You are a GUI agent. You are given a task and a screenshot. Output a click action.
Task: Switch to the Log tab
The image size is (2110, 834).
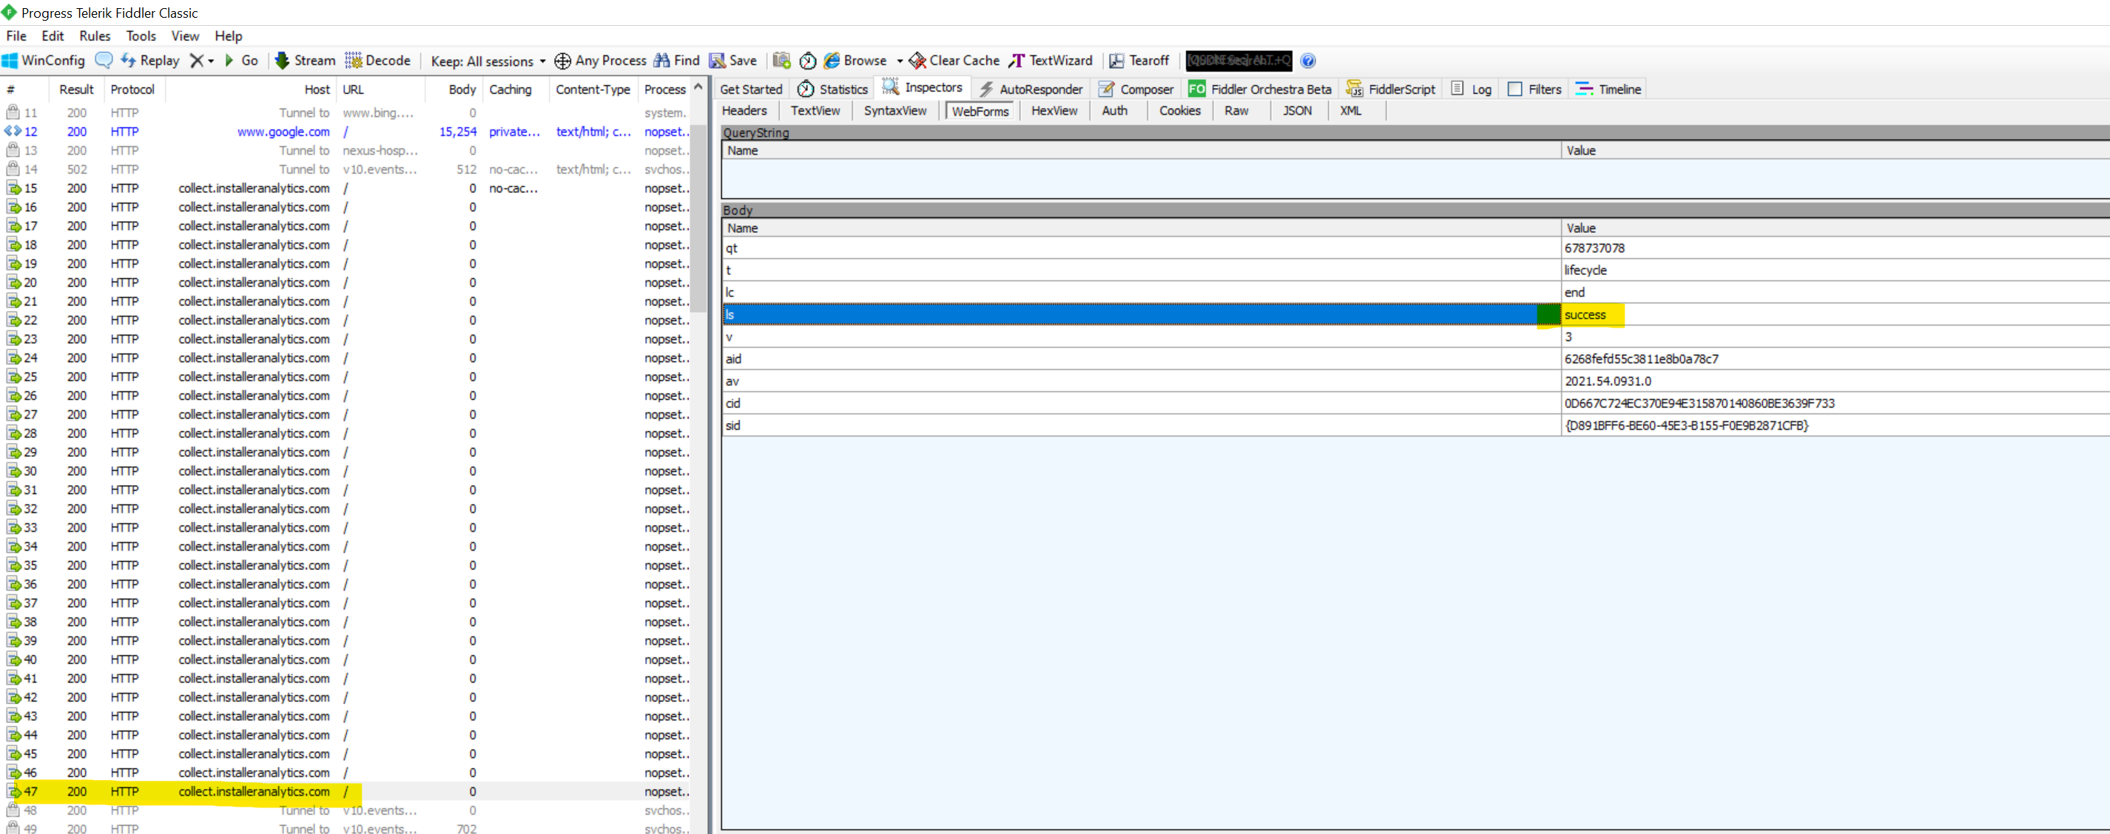[1471, 89]
